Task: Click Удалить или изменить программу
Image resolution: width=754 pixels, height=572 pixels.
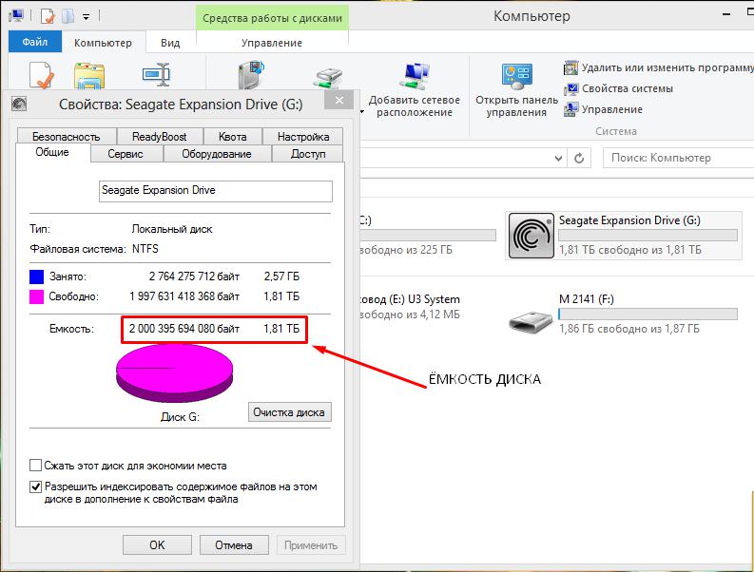Action: [658, 67]
